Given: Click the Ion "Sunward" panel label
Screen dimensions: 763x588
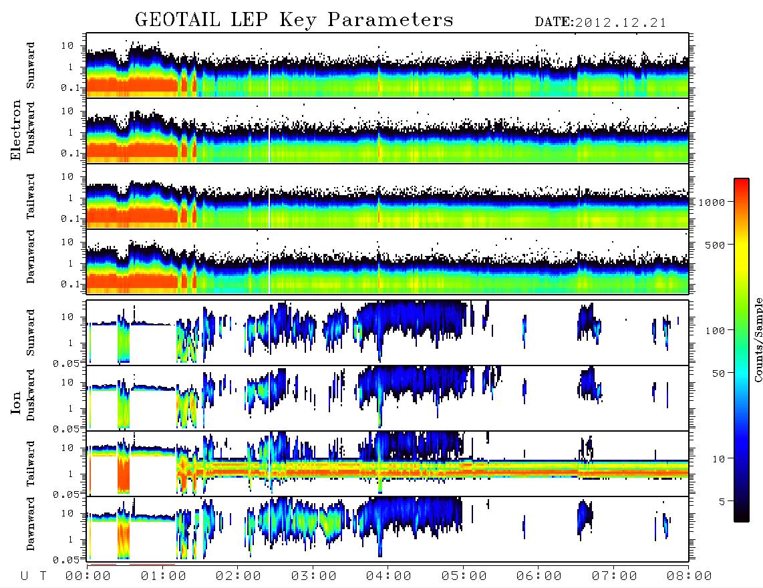Looking at the screenshot, I should [31, 332].
